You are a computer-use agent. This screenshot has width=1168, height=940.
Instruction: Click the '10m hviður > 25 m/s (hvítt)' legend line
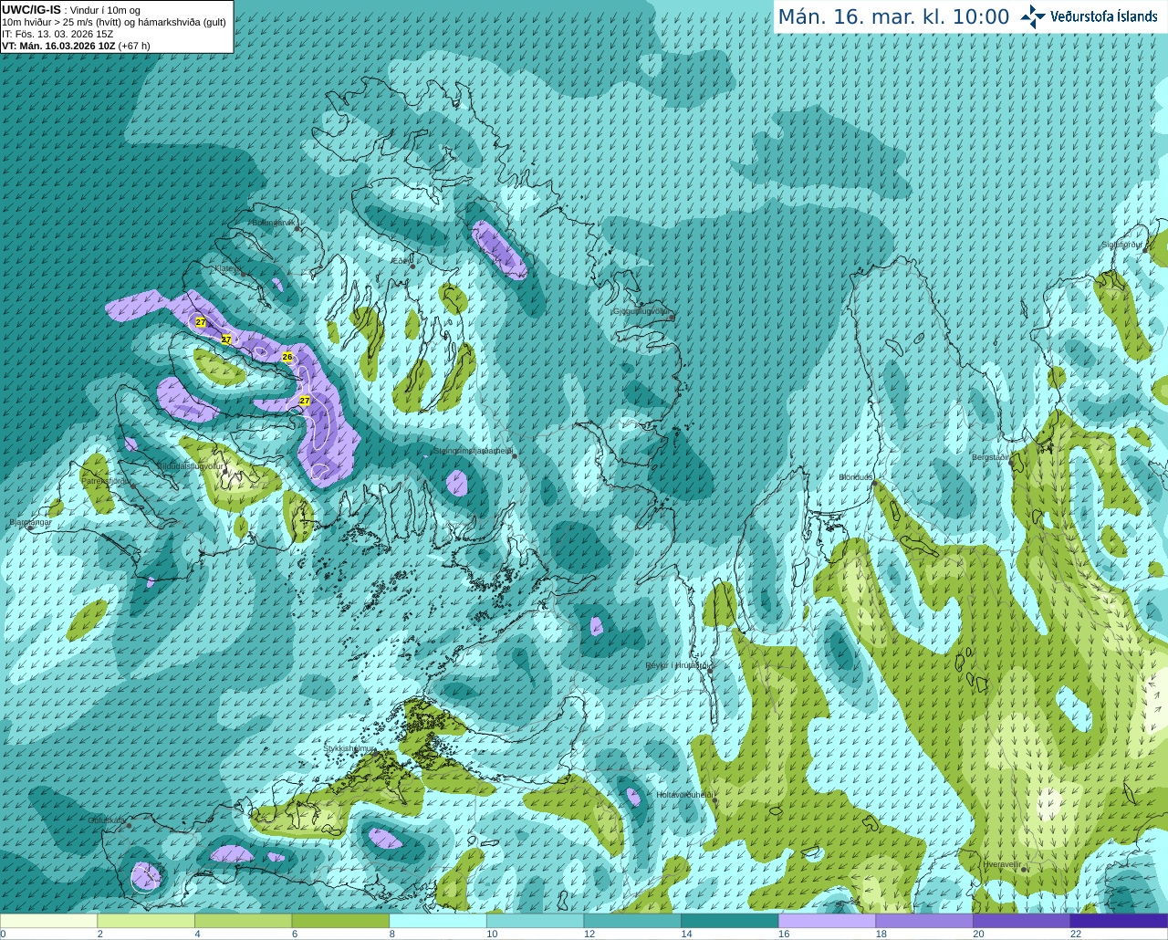point(114,22)
